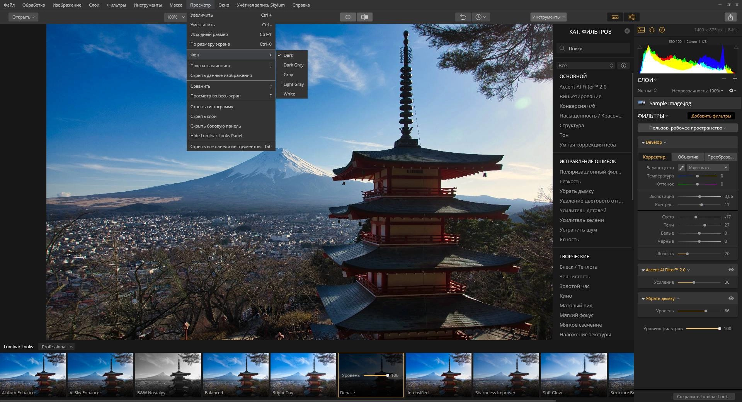Click the search magnifier icon
Screen dimensions: 742x402
562,48
